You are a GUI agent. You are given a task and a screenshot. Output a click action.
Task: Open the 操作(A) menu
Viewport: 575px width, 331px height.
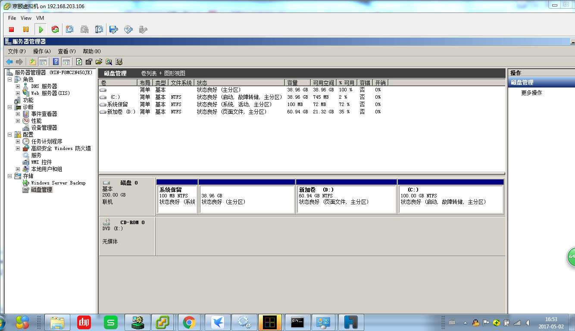(x=42, y=51)
